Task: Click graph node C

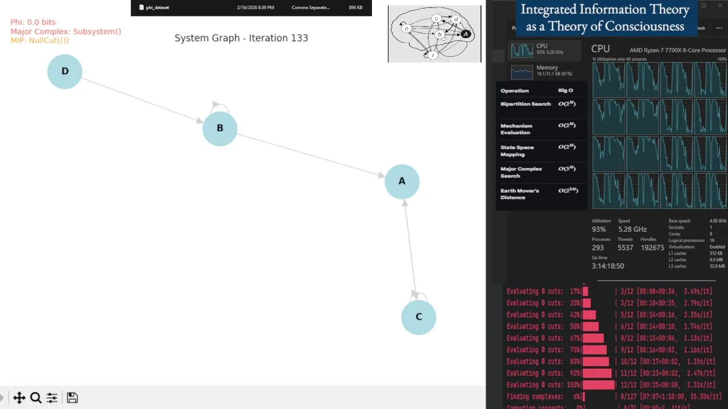Action: point(419,317)
